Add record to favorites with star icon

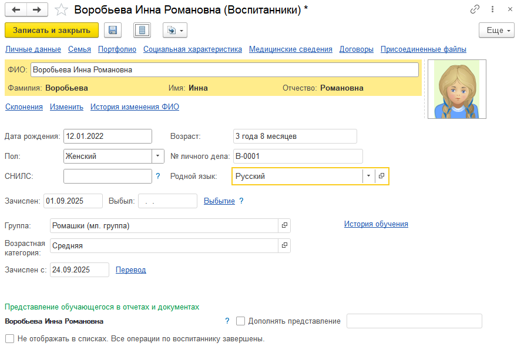click(x=61, y=10)
